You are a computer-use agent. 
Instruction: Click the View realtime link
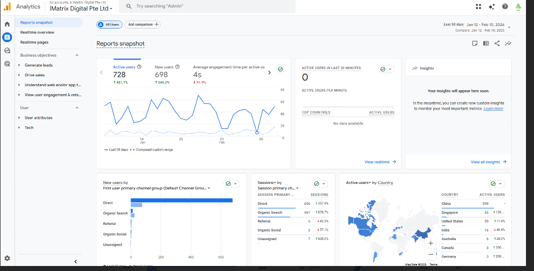pos(380,162)
